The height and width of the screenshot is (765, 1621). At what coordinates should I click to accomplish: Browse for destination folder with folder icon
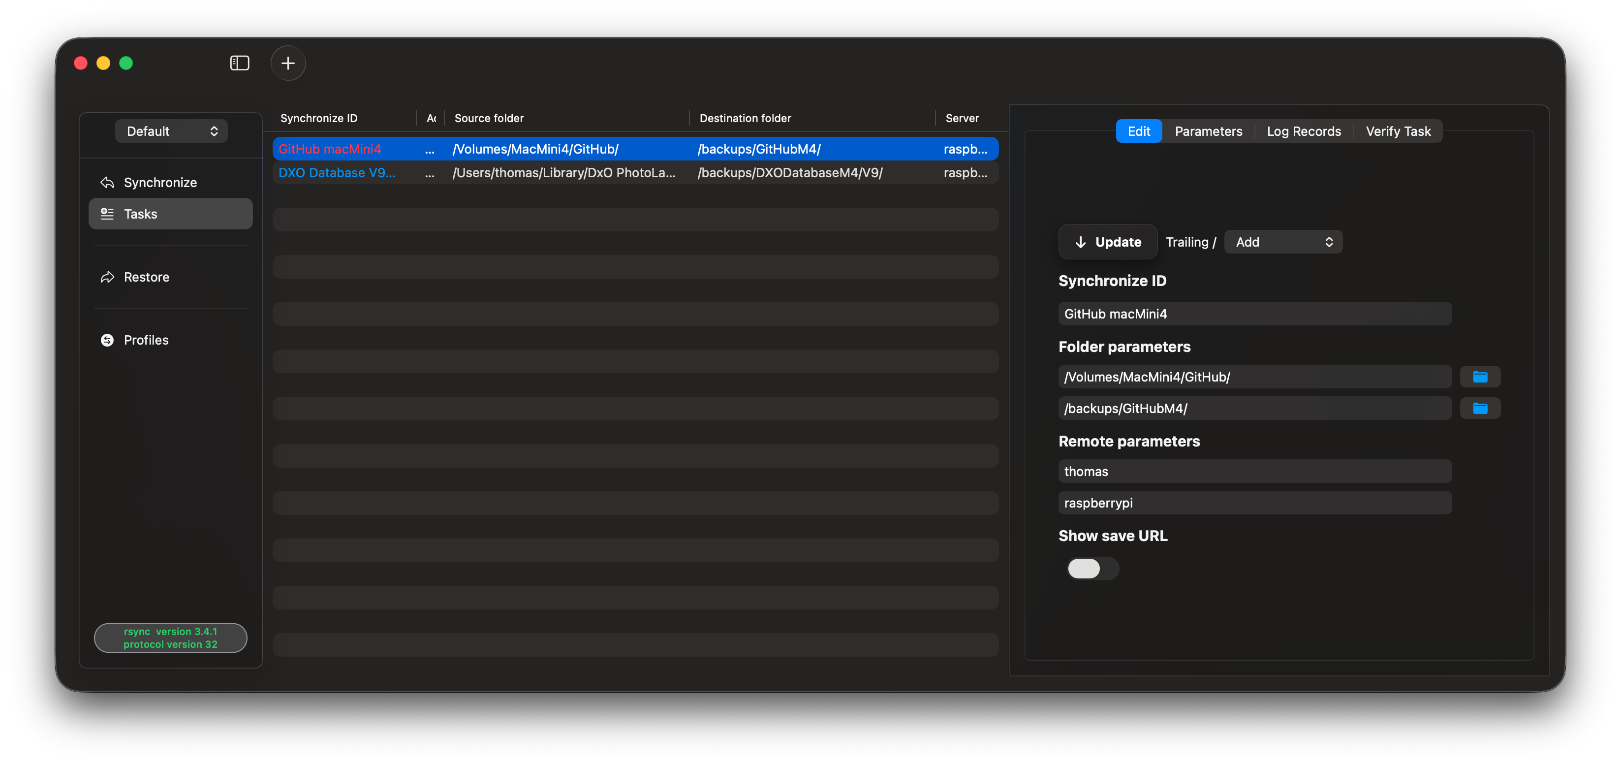pos(1479,409)
